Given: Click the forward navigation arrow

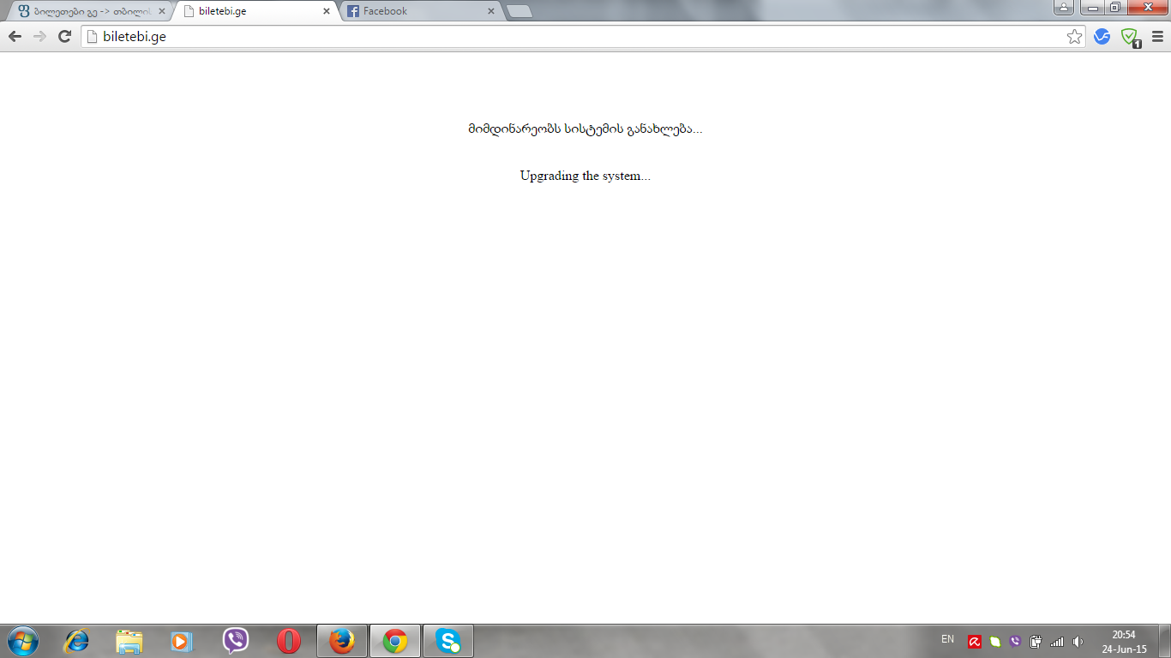Looking at the screenshot, I should click(x=39, y=37).
